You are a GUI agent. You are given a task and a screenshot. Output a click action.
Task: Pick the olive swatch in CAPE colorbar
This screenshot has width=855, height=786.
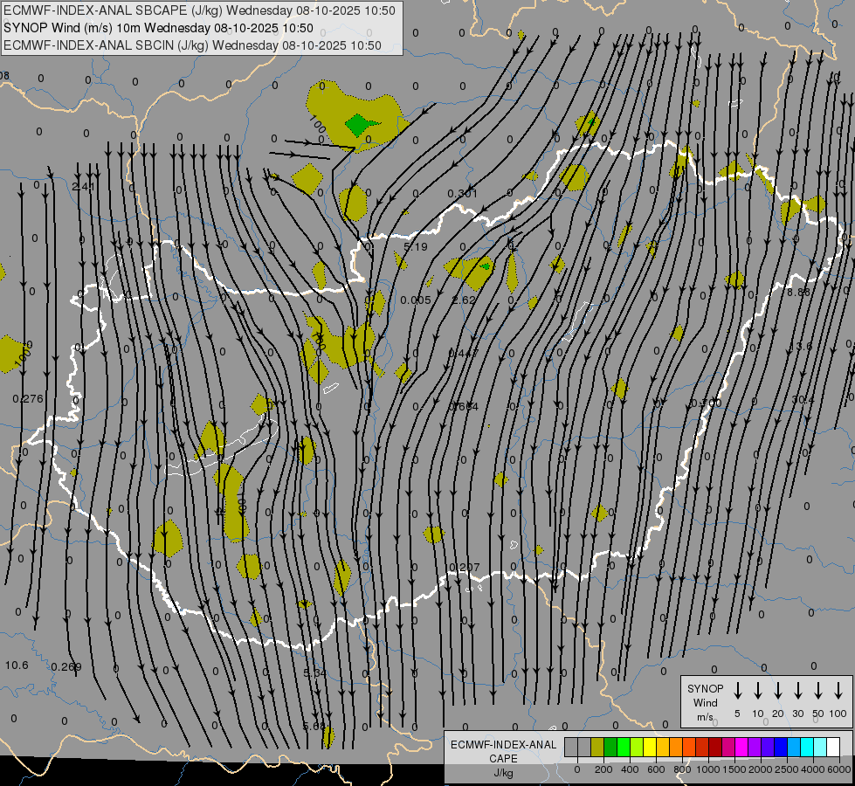click(x=597, y=747)
